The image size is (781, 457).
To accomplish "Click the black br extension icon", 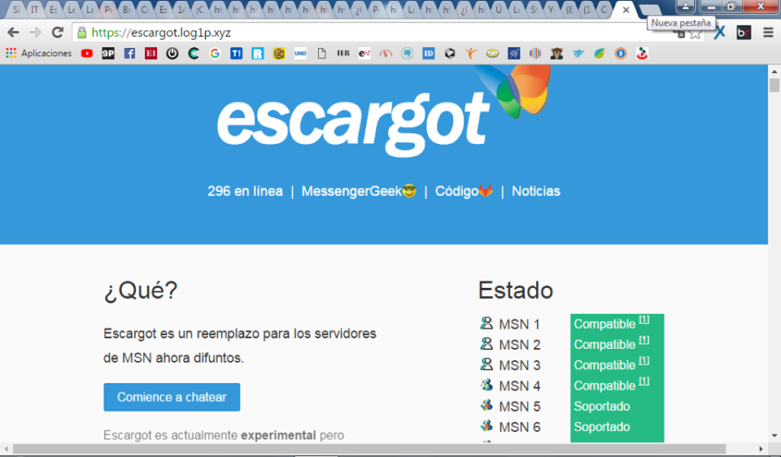I will coord(744,33).
